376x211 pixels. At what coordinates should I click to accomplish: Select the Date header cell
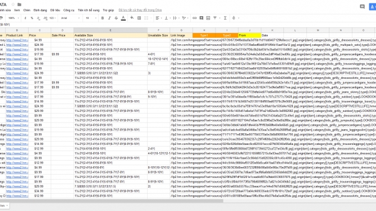click(x=272, y=35)
